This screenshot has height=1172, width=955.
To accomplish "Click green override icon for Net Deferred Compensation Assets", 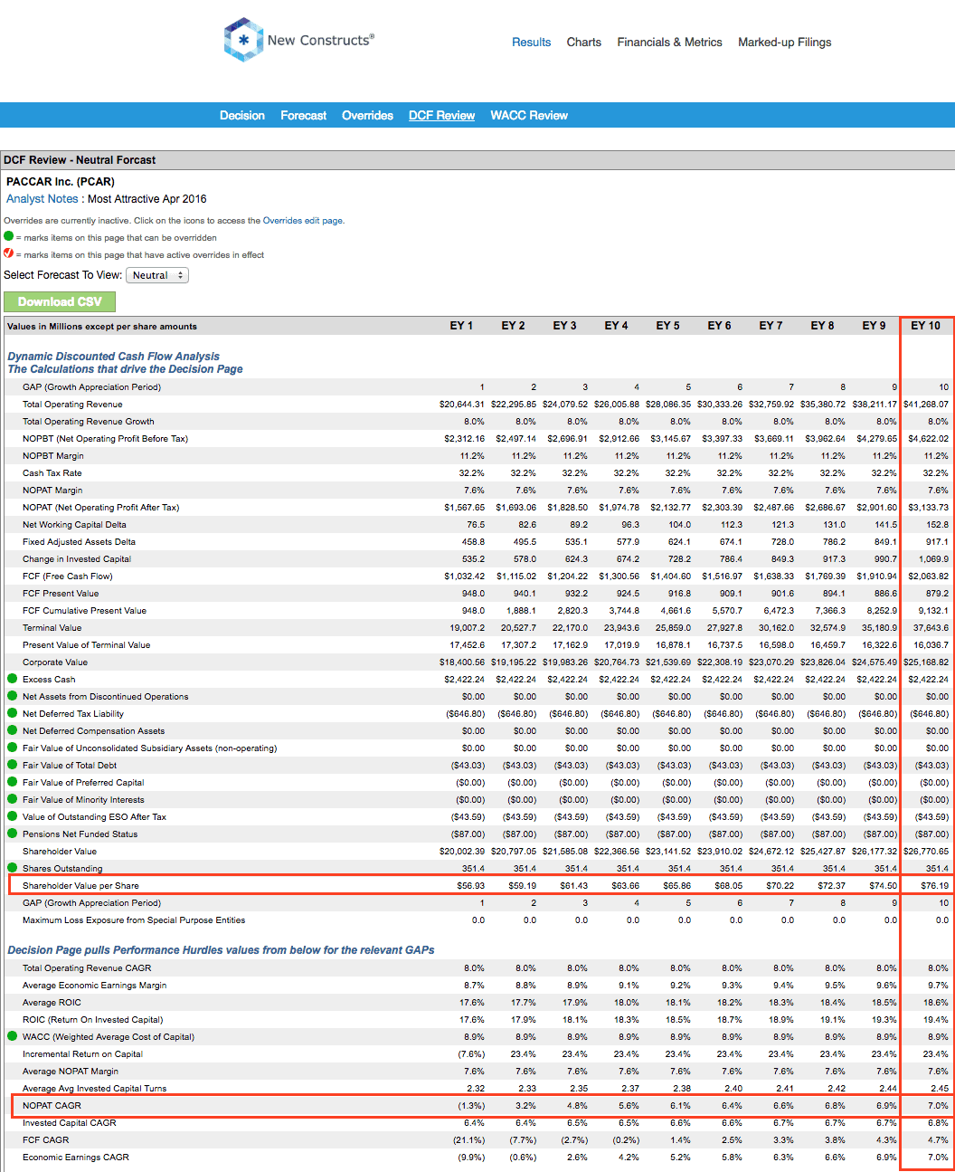I will click(13, 730).
